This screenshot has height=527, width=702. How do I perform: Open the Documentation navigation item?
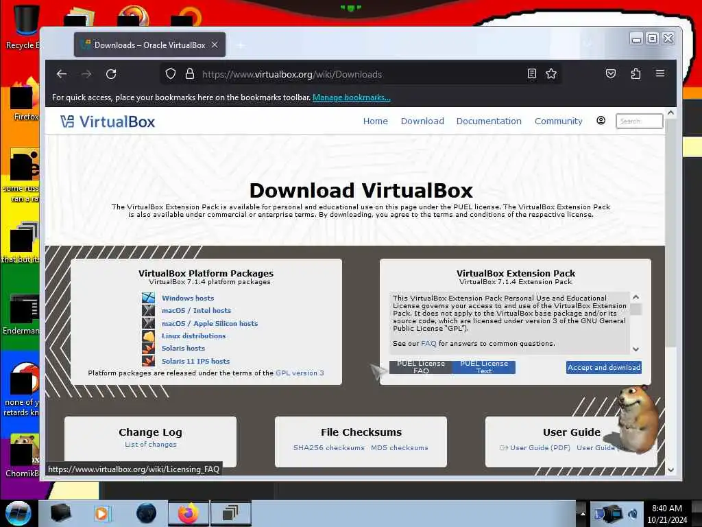489,121
